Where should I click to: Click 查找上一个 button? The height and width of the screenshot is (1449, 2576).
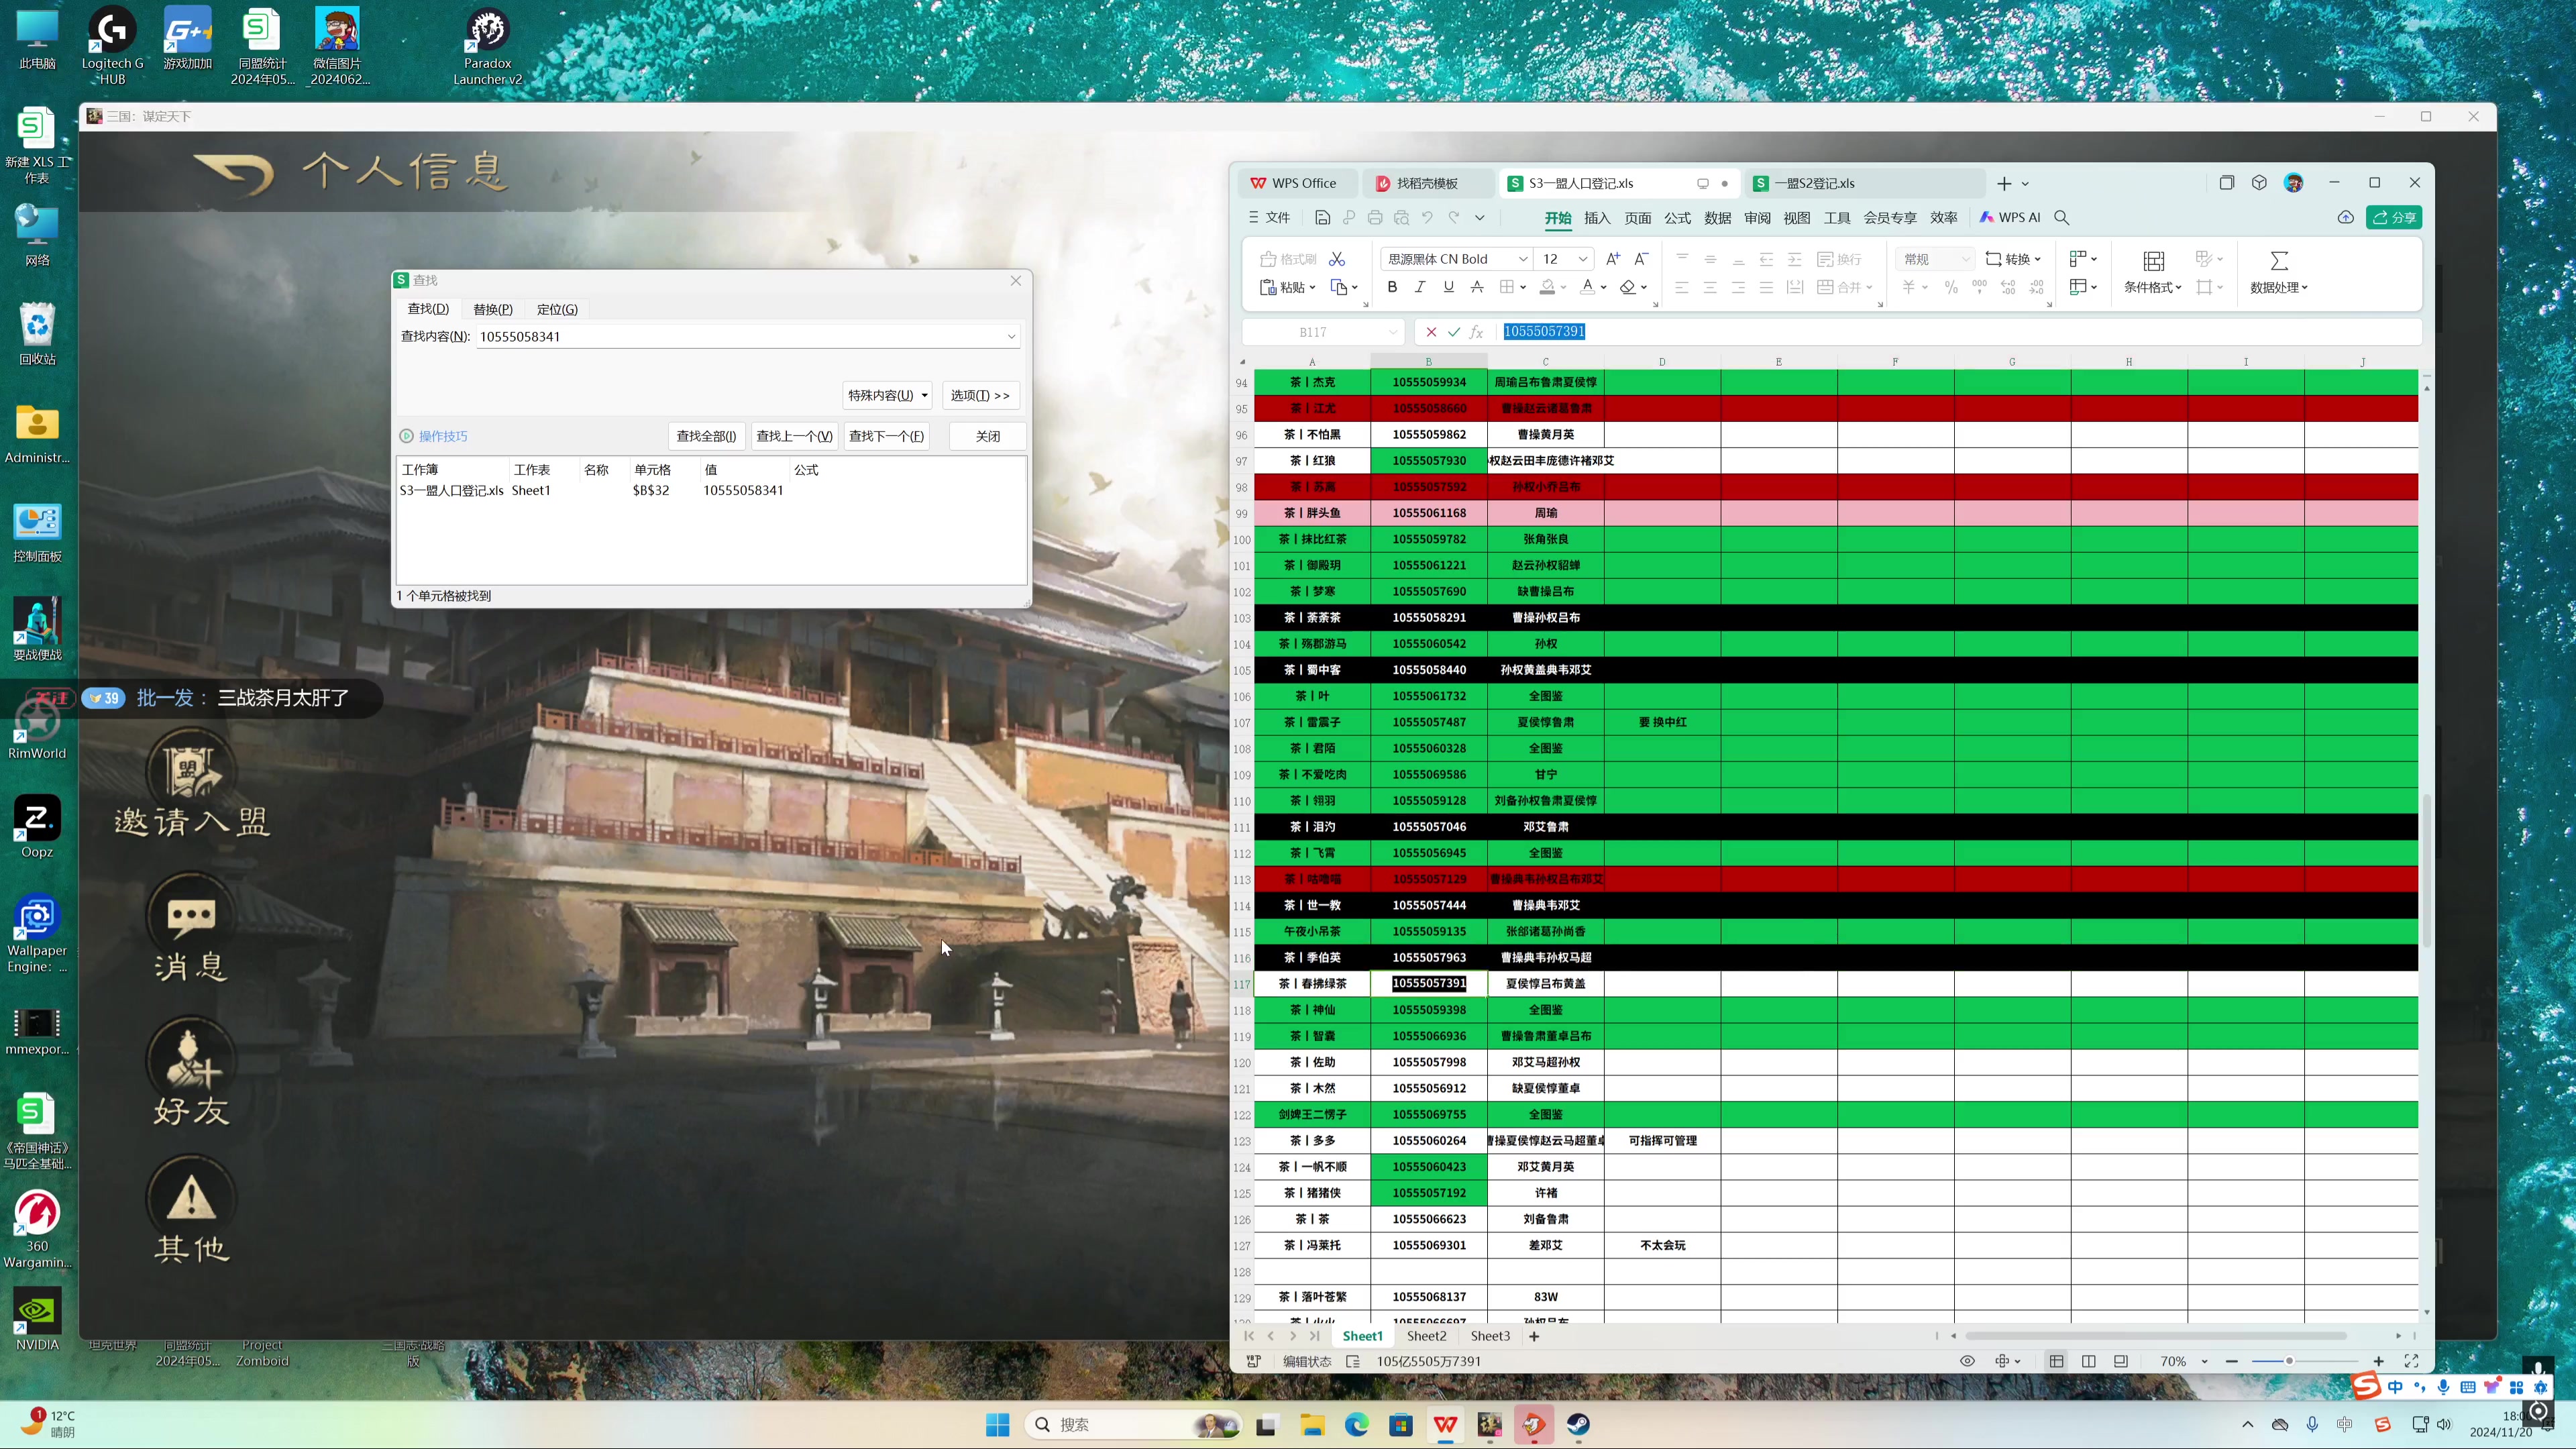click(794, 436)
